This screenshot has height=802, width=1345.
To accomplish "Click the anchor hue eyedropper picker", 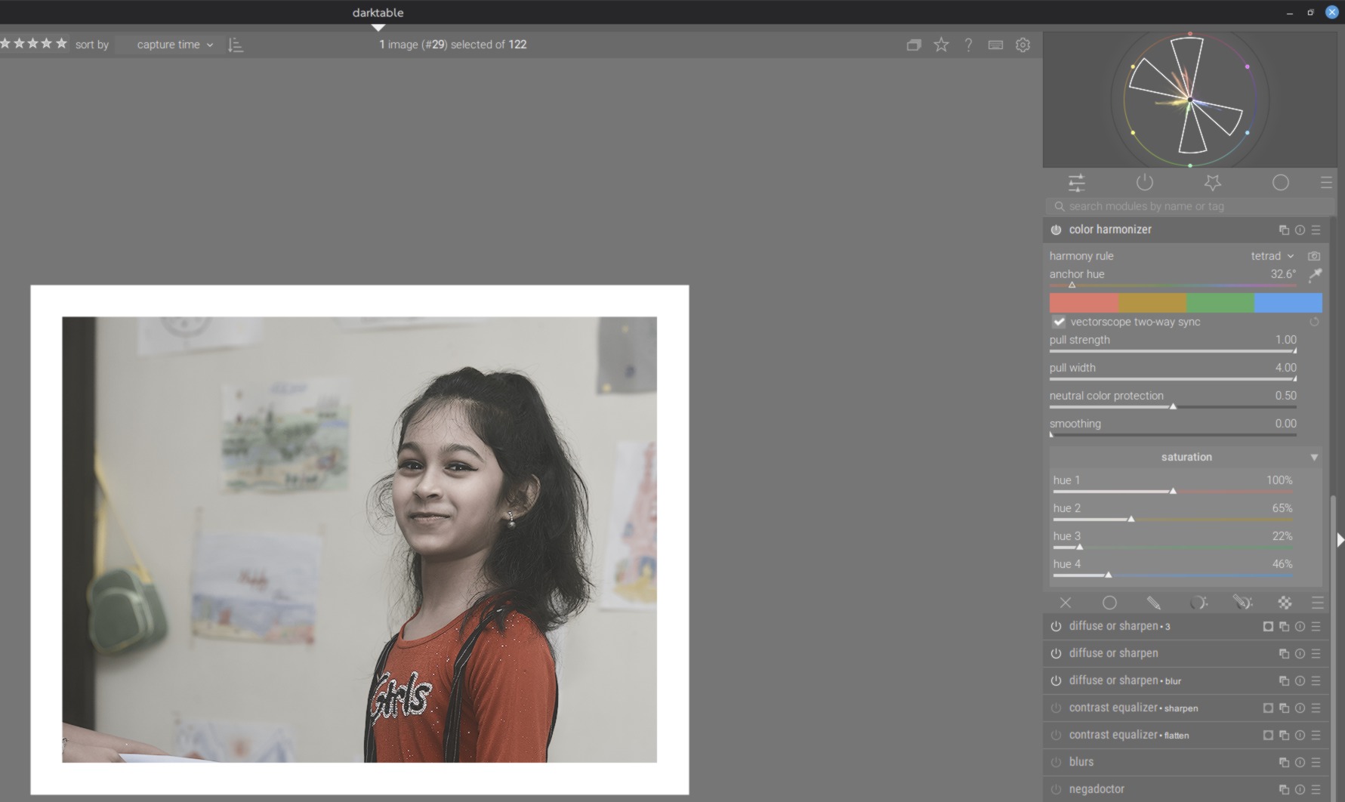I will coord(1315,275).
